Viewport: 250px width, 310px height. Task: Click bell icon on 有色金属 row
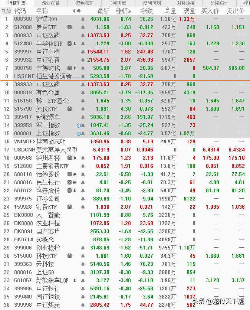click(x=83, y=92)
